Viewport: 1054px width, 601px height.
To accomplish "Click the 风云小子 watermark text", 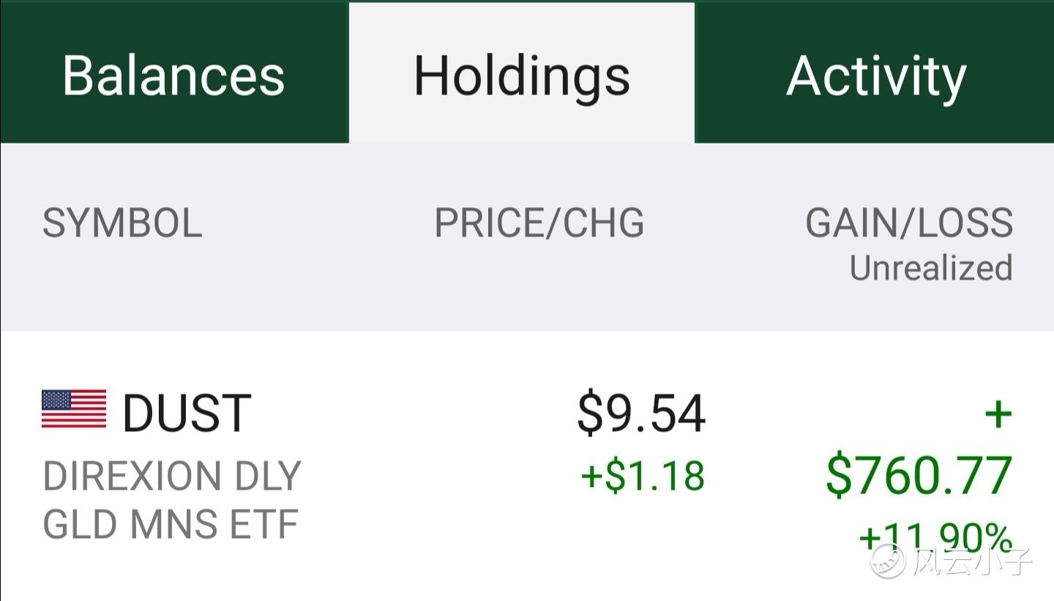I will [972, 561].
